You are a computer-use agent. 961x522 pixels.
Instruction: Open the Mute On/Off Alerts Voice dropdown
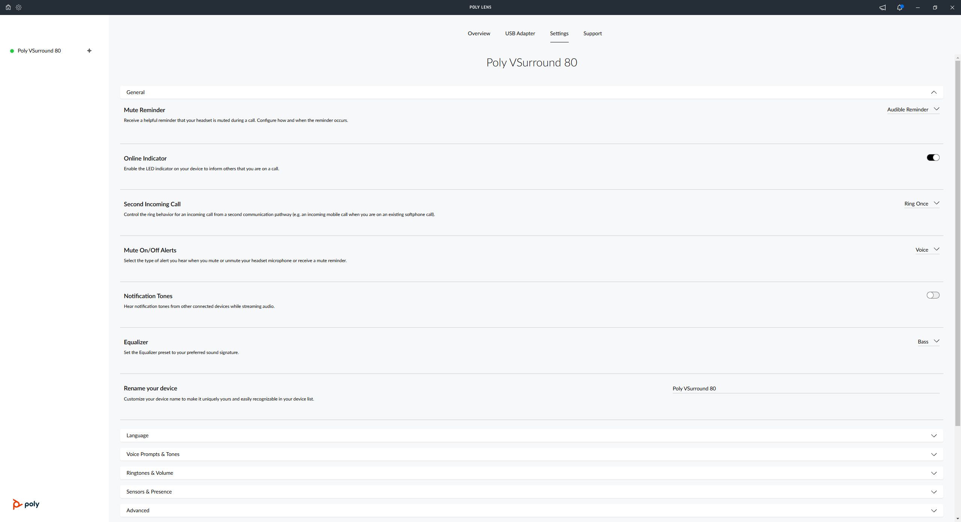coord(927,250)
